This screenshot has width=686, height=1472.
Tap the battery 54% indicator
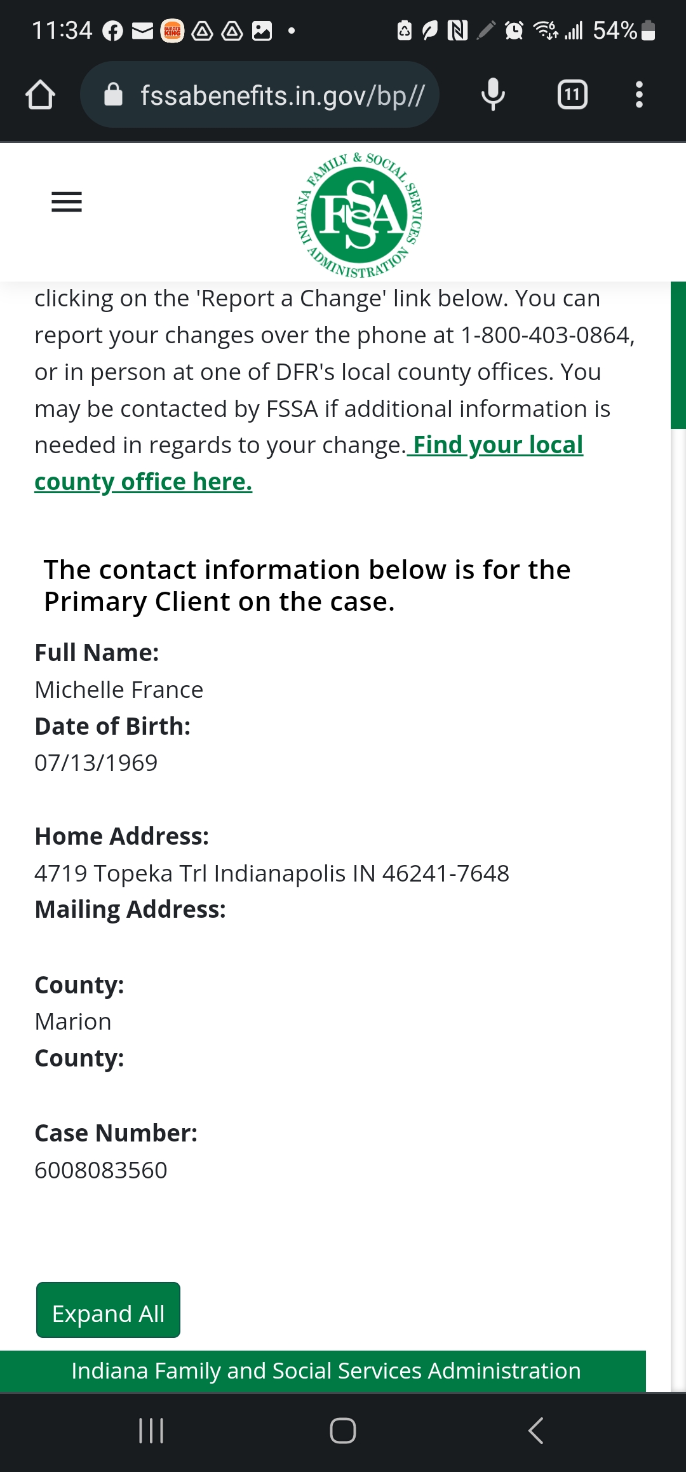(624, 31)
